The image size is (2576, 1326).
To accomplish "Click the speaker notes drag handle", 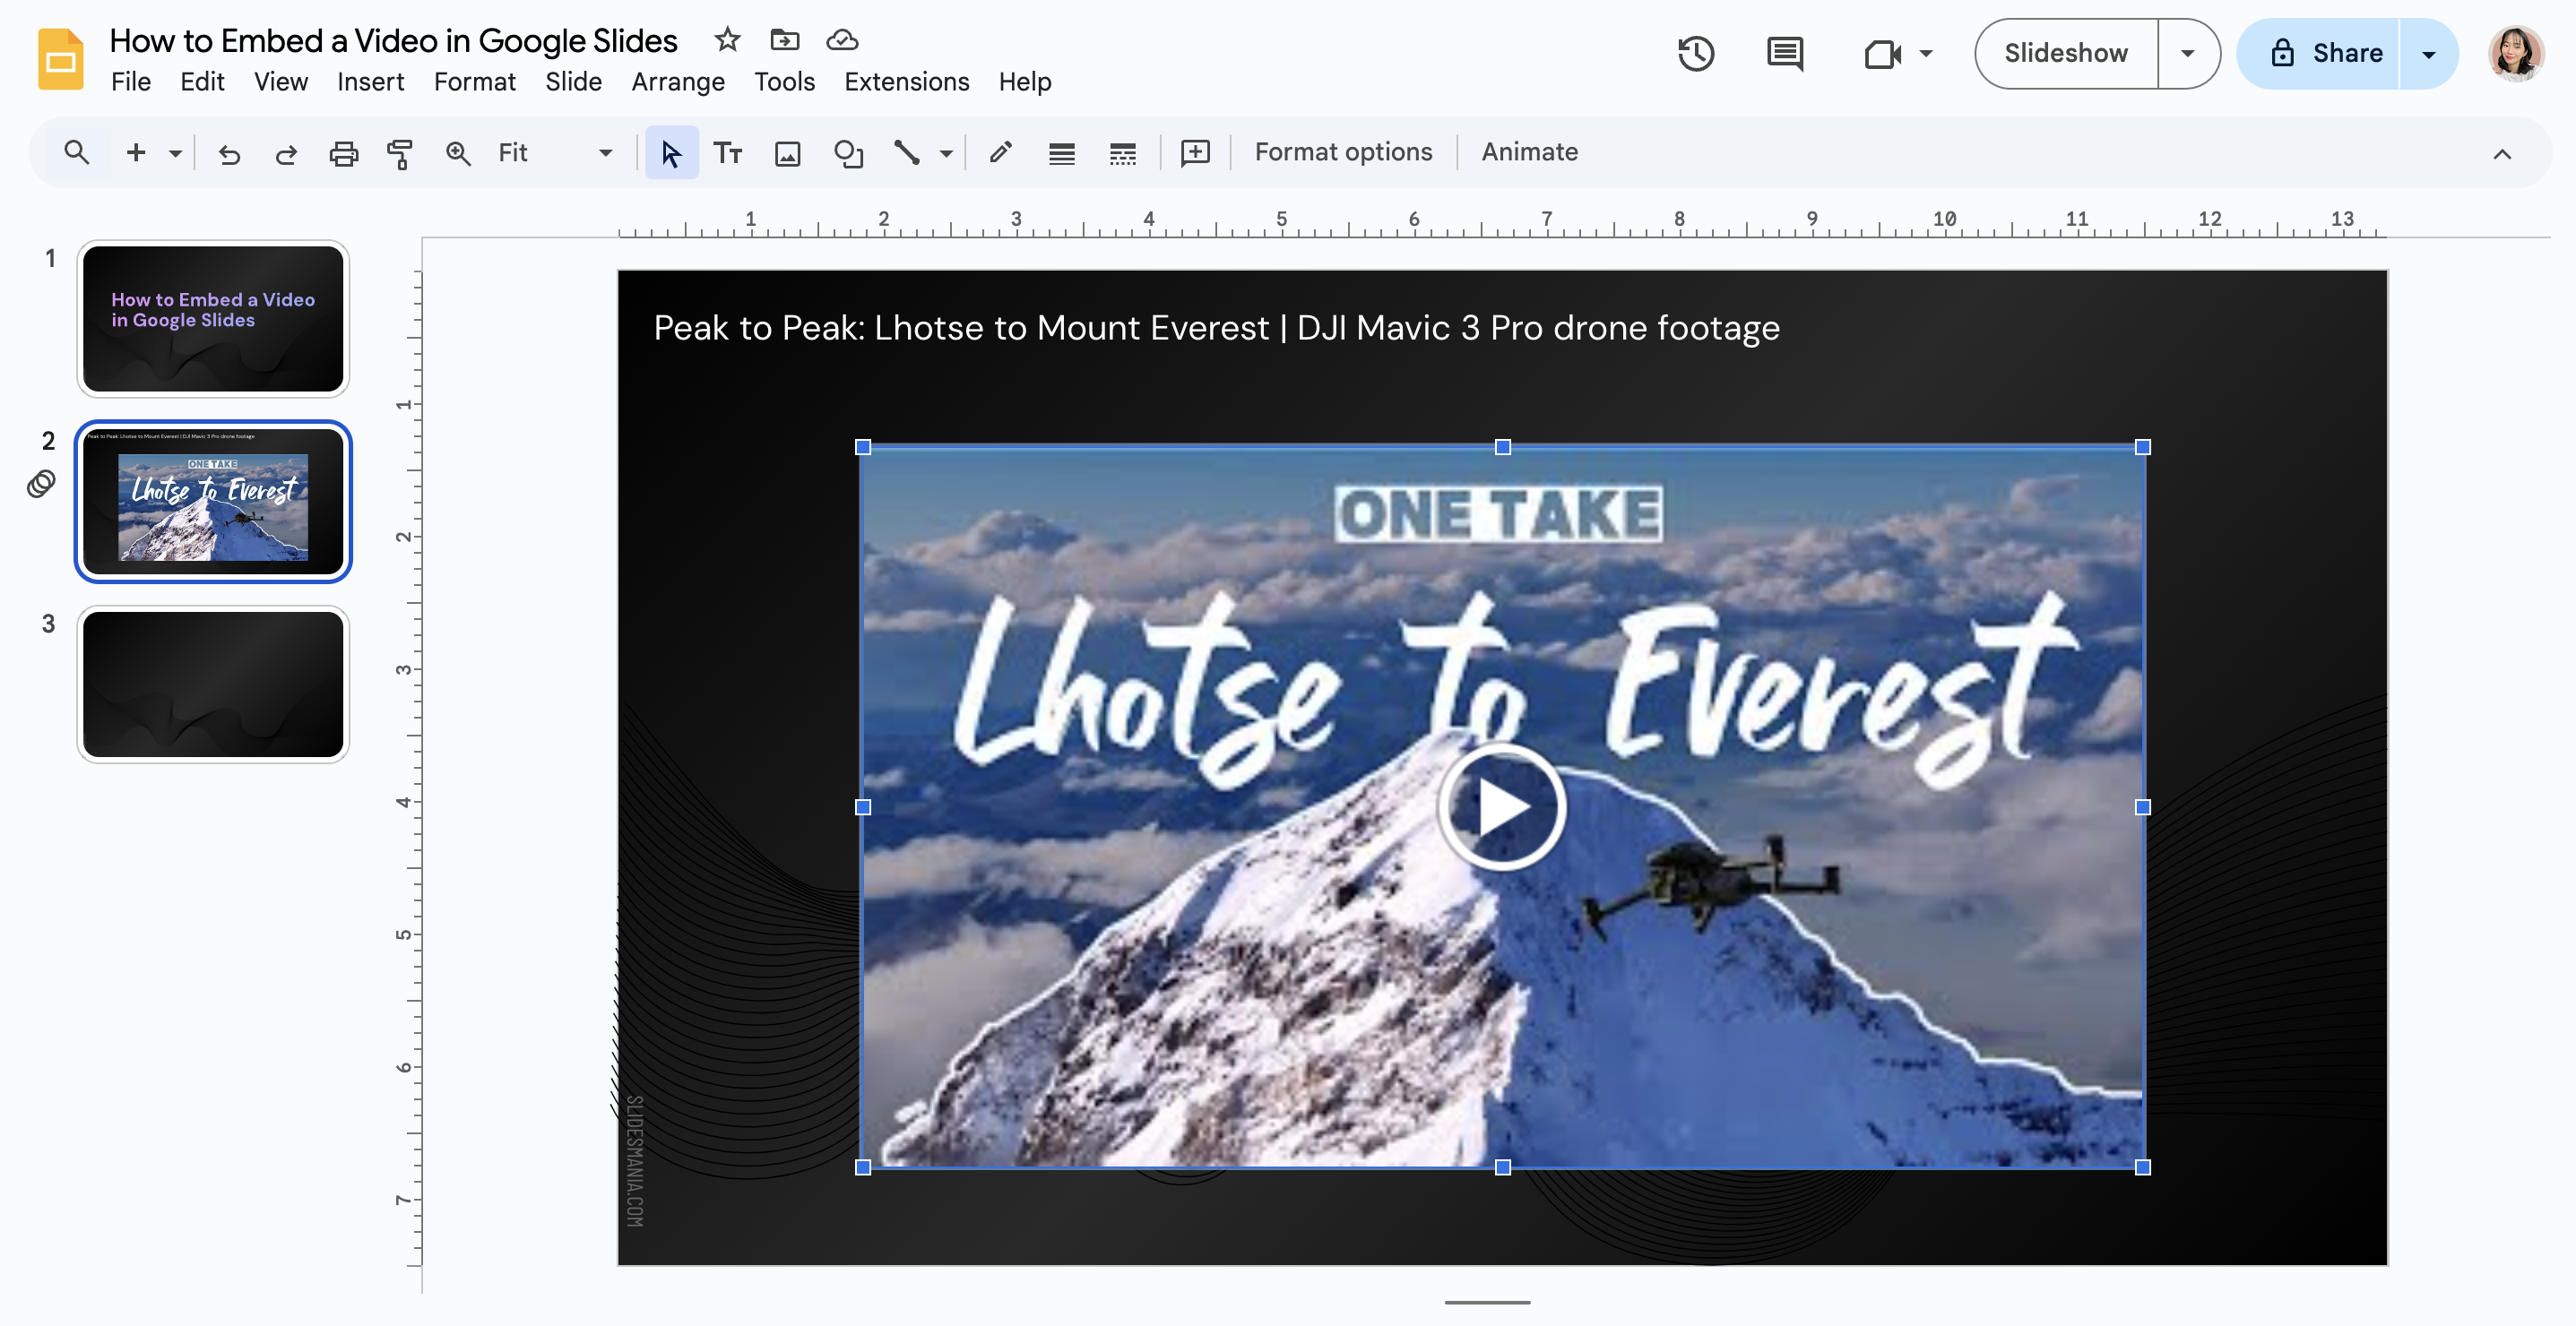I will (1487, 1302).
